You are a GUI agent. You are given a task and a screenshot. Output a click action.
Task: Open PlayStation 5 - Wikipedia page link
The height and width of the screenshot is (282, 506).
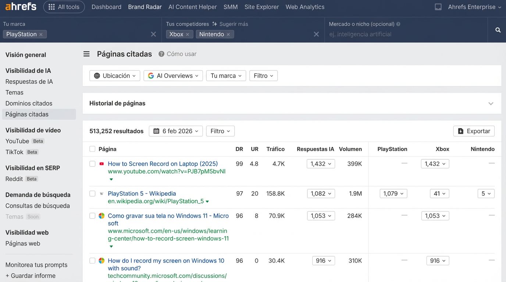point(142,194)
